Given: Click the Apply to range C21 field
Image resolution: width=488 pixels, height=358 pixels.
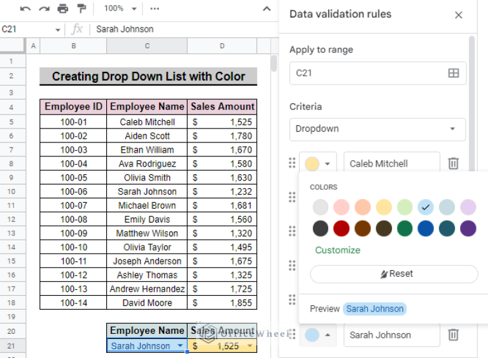Looking at the screenshot, I should [x=369, y=73].
